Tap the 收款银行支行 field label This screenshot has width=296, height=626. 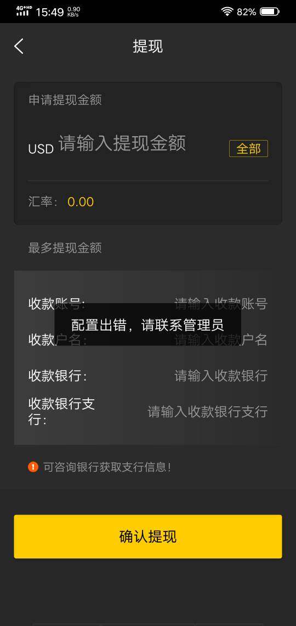click(x=61, y=411)
